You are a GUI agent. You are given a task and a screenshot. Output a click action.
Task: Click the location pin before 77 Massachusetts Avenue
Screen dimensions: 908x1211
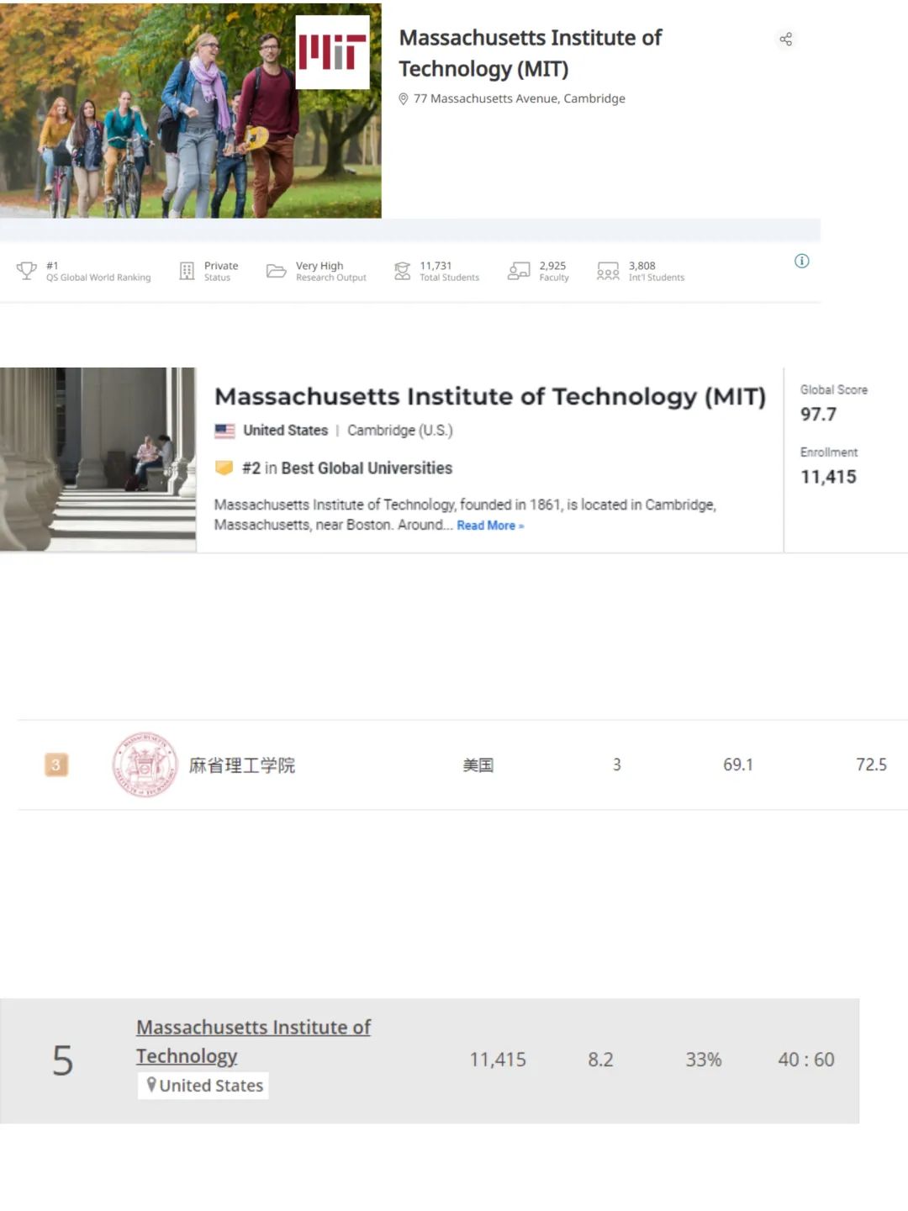tap(404, 98)
